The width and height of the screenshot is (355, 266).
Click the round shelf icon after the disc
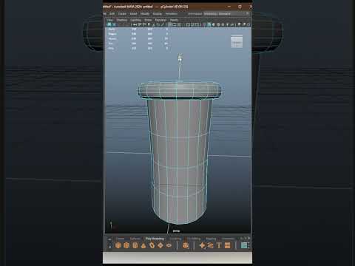click(186, 245)
